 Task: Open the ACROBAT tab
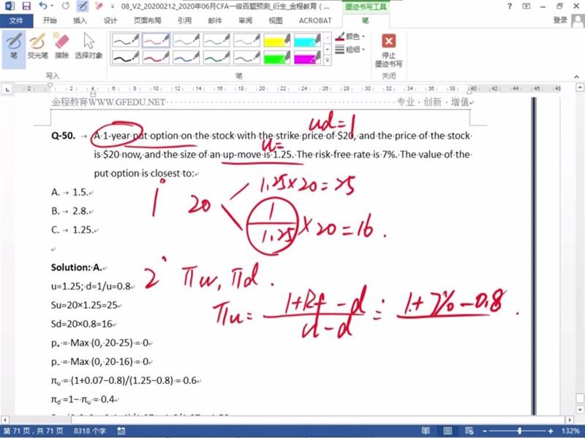(x=315, y=20)
